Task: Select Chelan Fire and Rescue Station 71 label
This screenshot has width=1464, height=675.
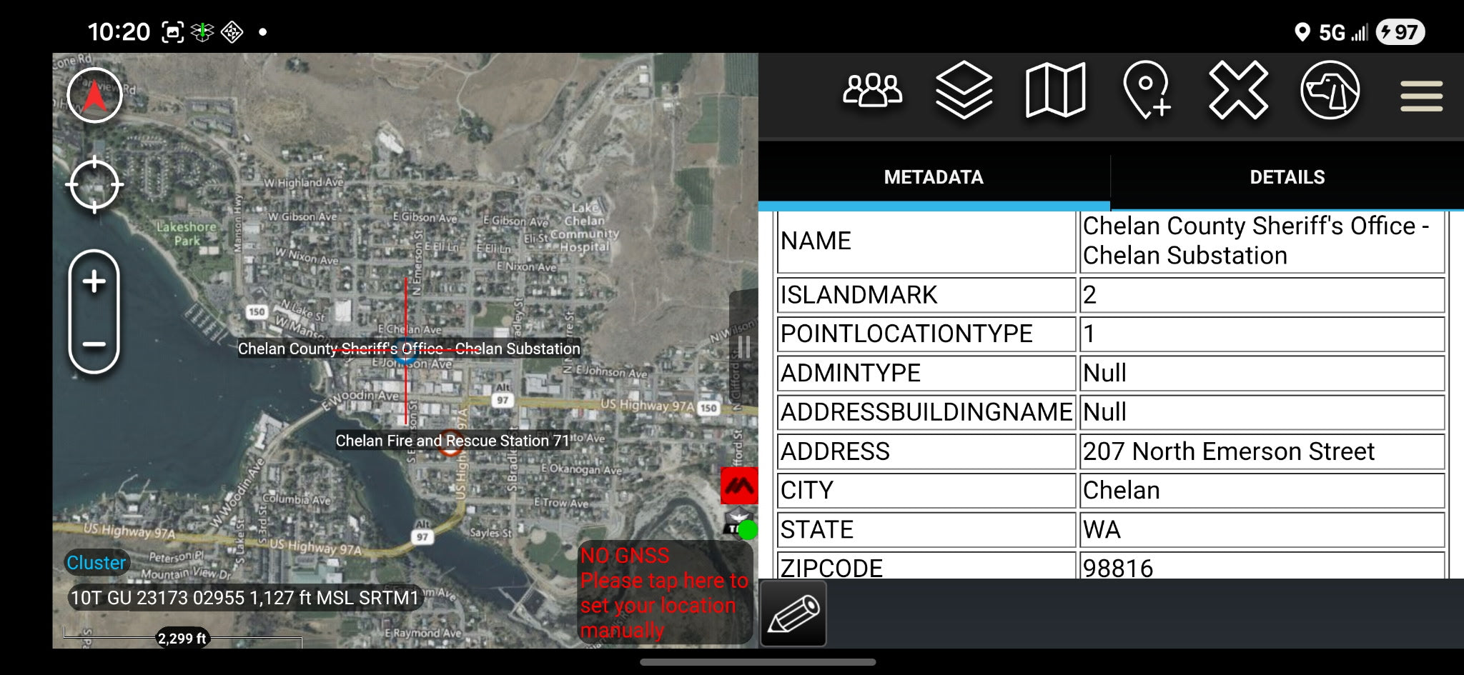Action: 452,441
